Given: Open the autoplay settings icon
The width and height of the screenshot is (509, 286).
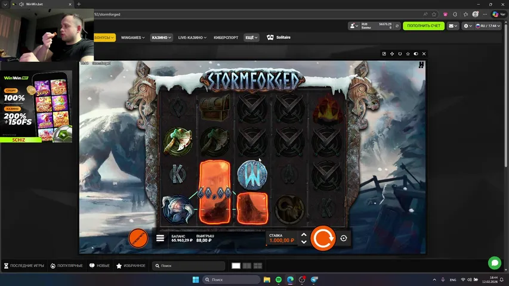Looking at the screenshot, I should click(x=344, y=238).
